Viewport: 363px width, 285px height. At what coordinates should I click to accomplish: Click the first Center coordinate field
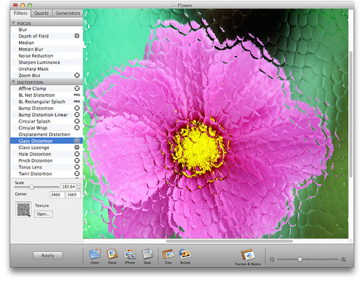point(56,195)
